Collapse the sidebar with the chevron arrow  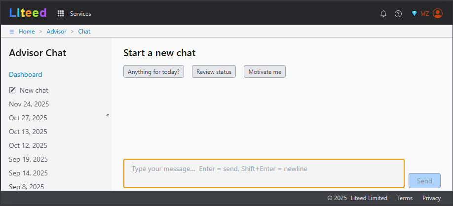pos(108,115)
